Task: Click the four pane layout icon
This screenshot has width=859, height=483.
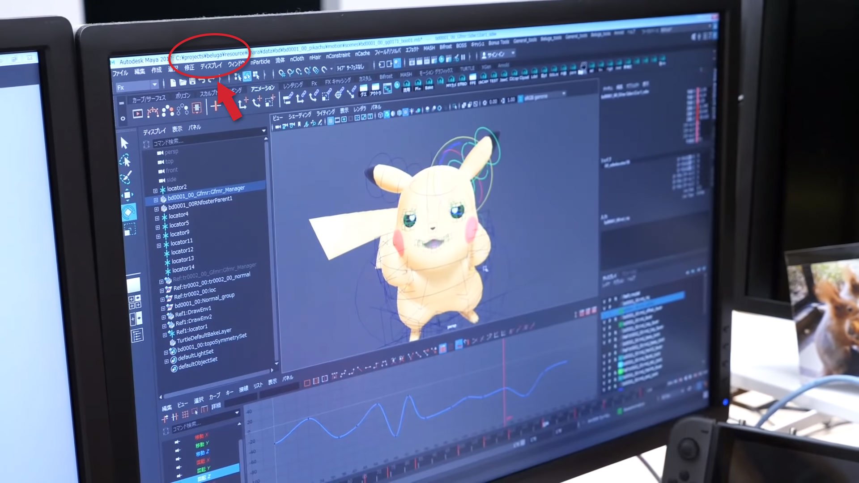Action: [135, 302]
